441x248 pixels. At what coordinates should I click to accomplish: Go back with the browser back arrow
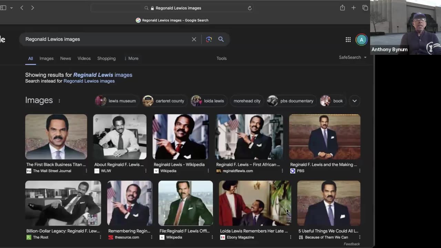(22, 8)
